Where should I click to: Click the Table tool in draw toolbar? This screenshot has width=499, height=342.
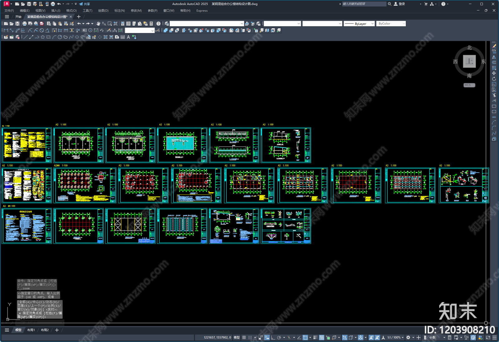123,37
